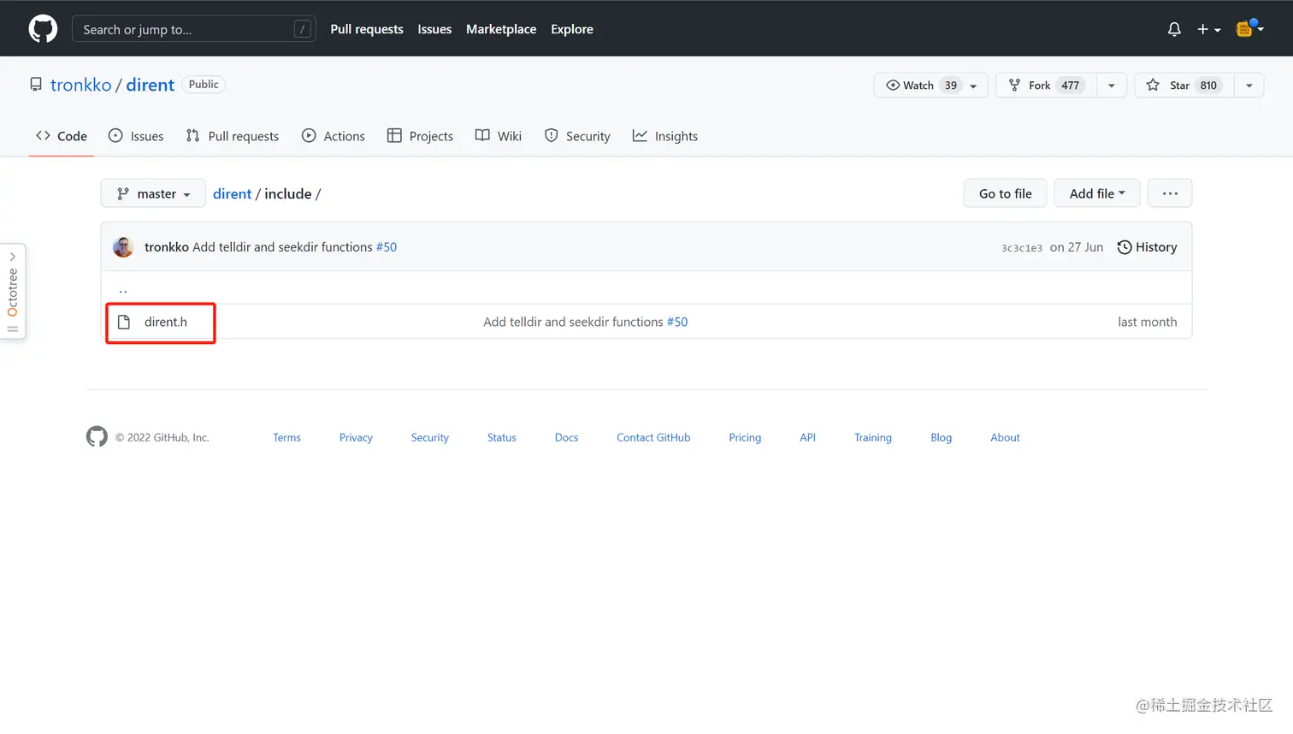Switch to the Code tab
The image size is (1293, 734).
tap(62, 136)
